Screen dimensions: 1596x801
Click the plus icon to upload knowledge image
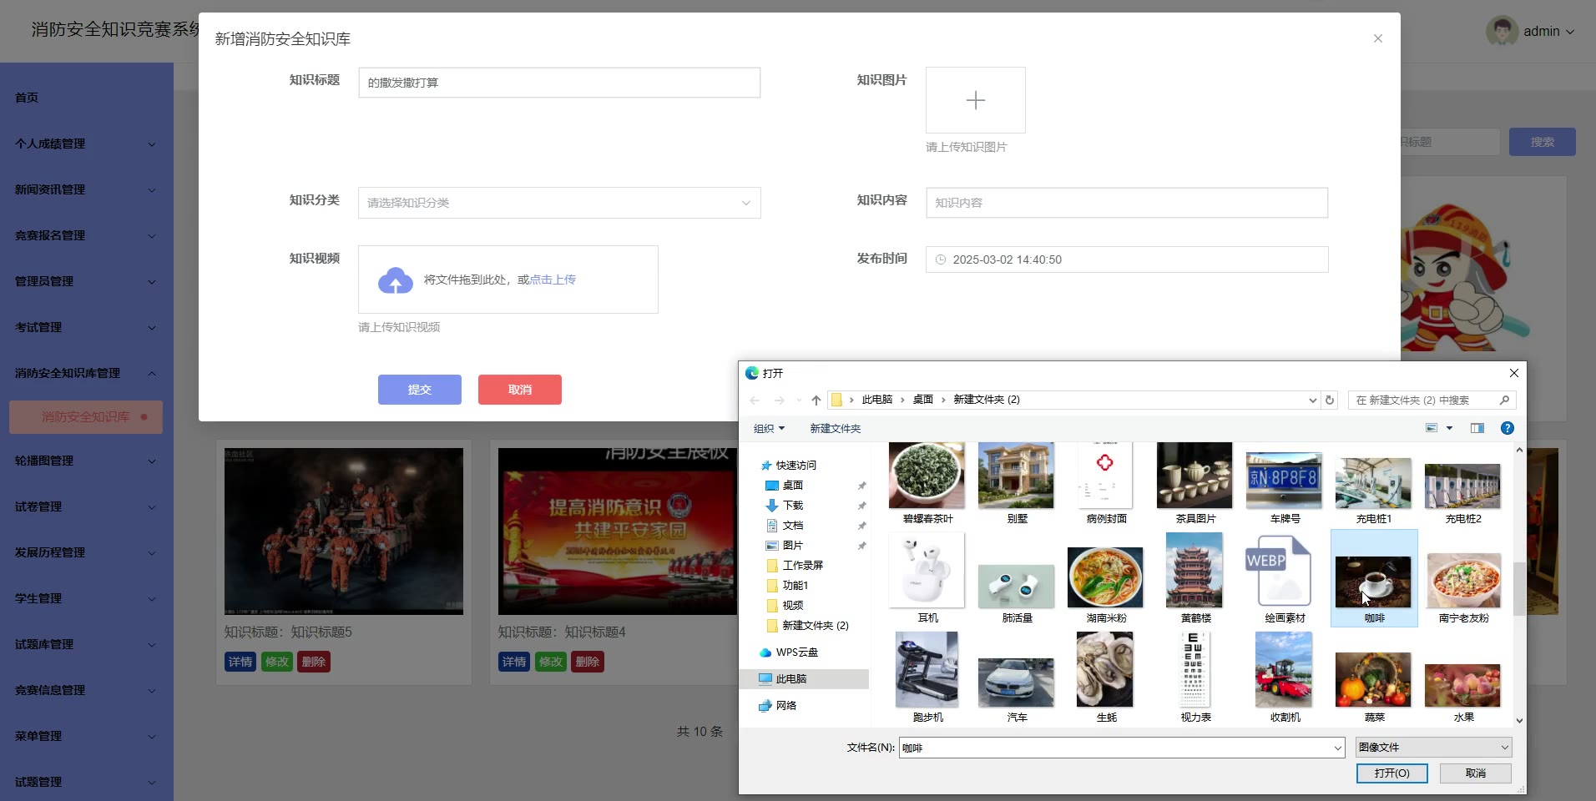(975, 100)
